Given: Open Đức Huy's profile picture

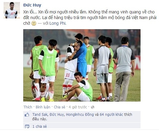Looking at the screenshot, I should pyautogui.click(x=12, y=10).
